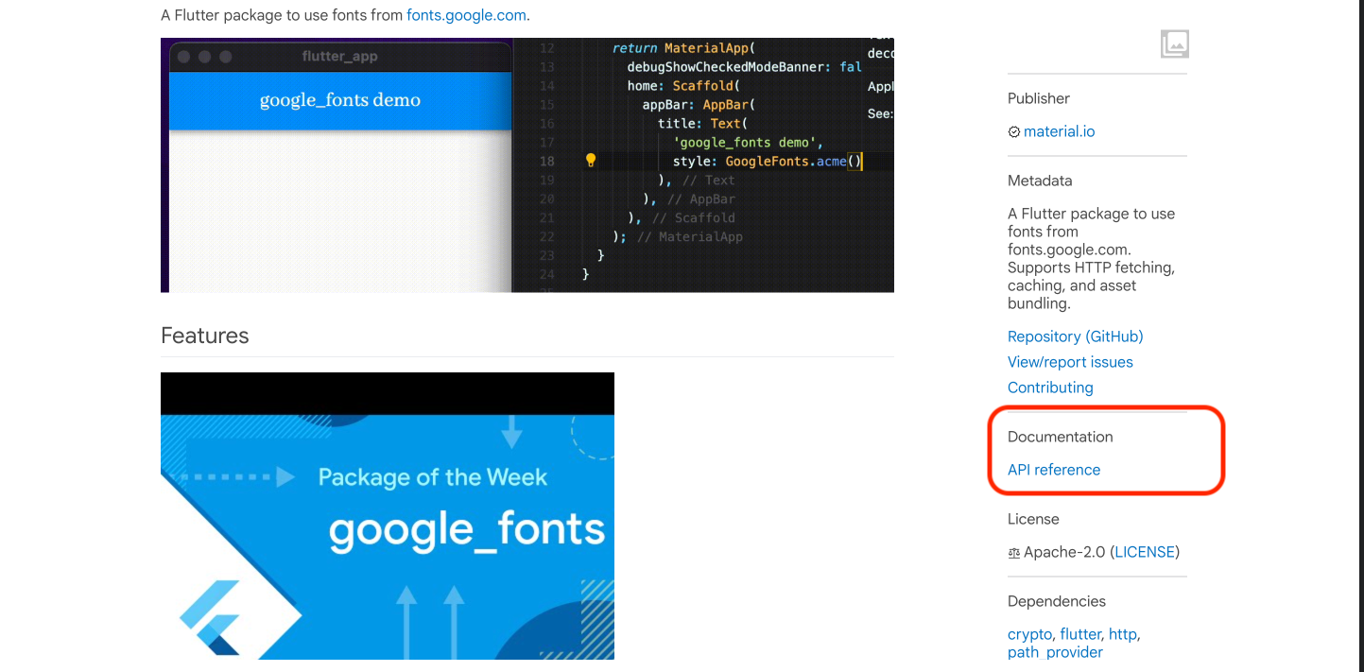The image size is (1364, 672).
Task: Click the Metadata sidebar heading
Action: [1040, 181]
